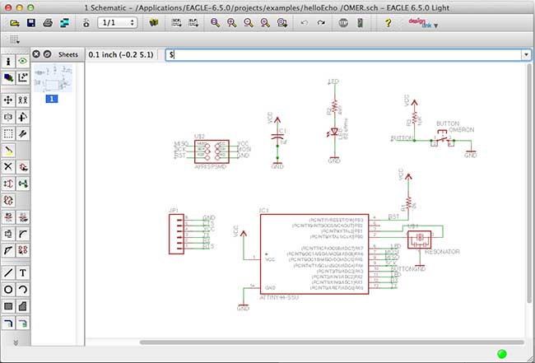Screen dimensions: 535x363
Task: Select the Miter tool
Action: [23, 234]
